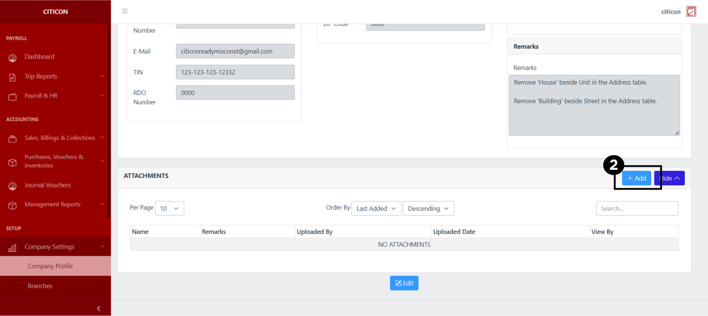Click the Management Reports box icon
Screen dimensions: 708x316
pyautogui.click(x=12, y=205)
